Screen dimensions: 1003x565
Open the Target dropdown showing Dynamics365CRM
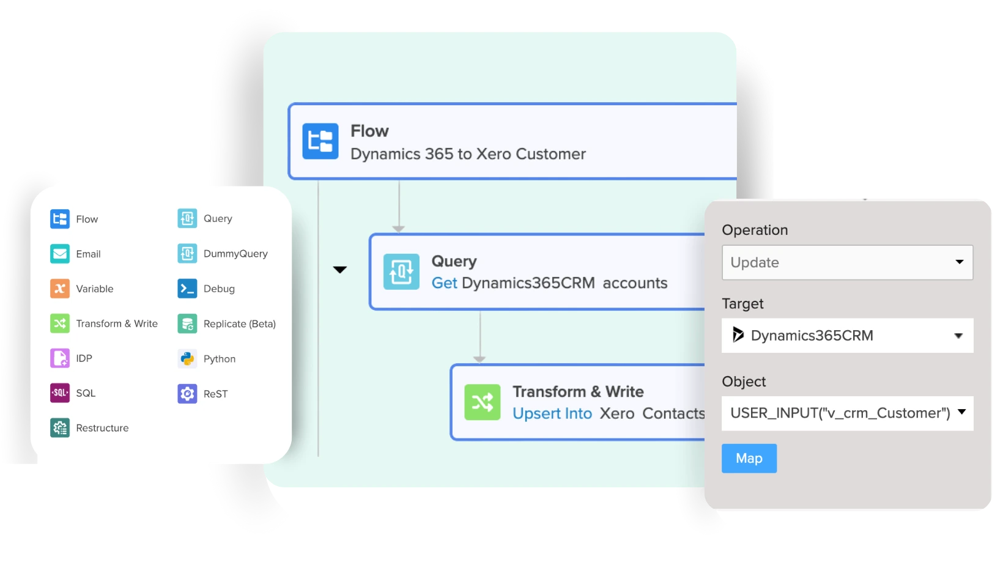point(847,335)
